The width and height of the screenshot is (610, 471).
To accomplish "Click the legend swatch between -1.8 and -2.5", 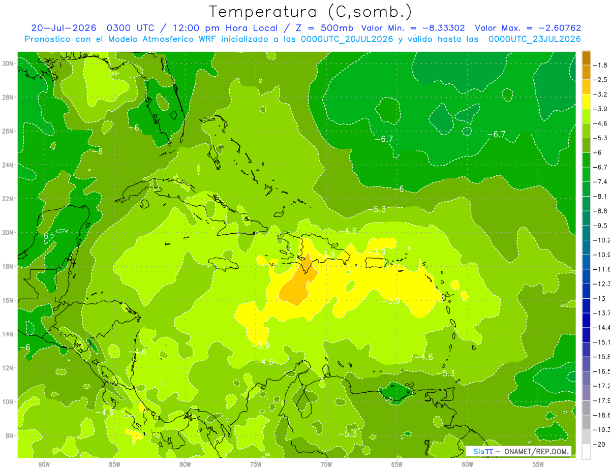I will tap(586, 73).
